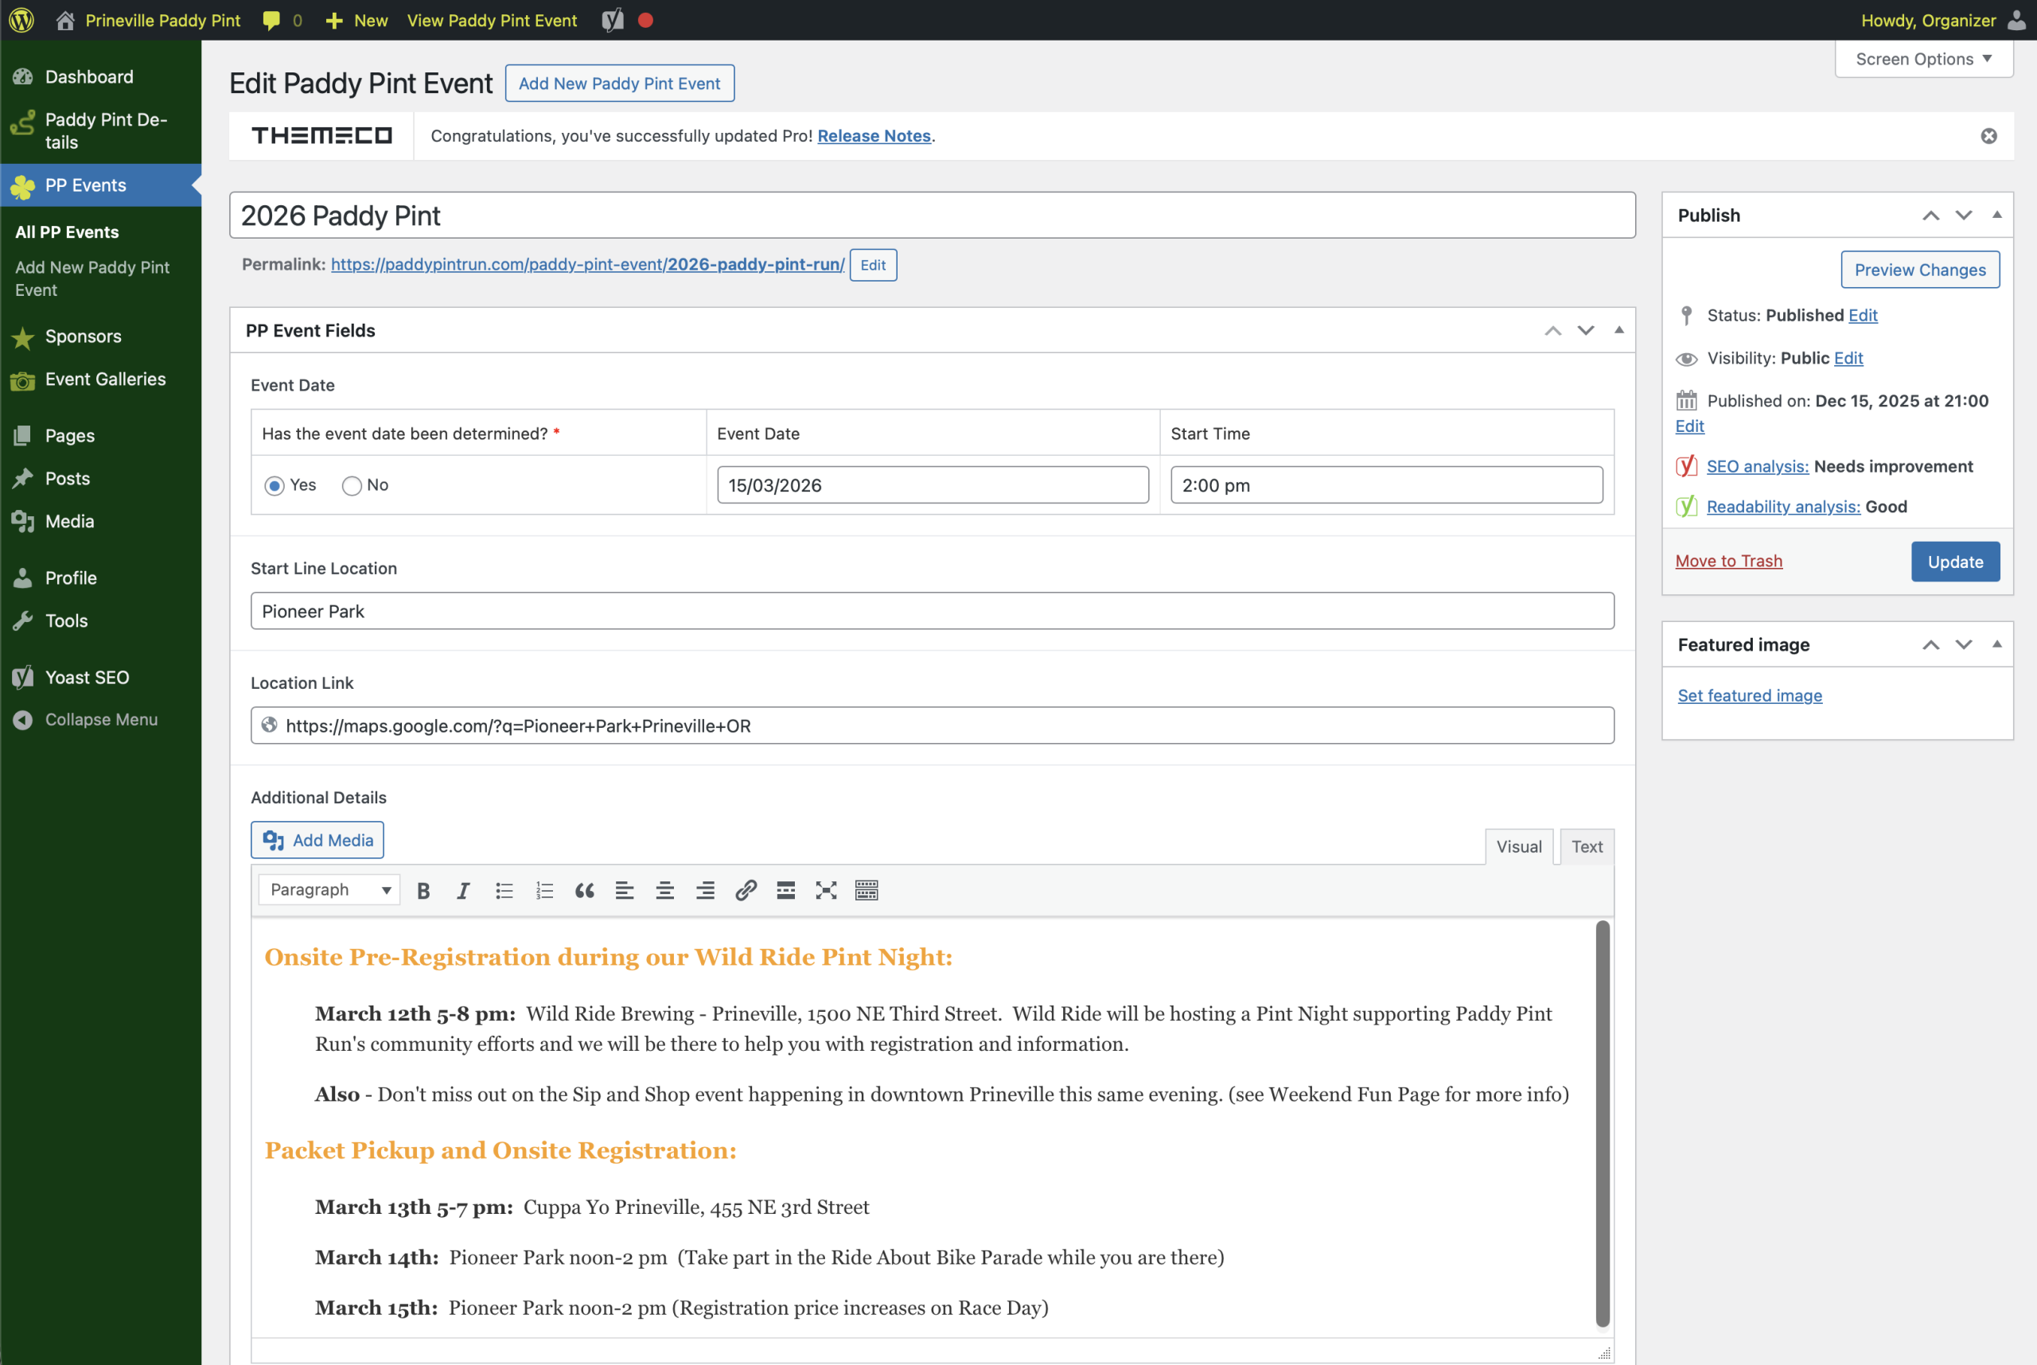This screenshot has width=2037, height=1365.
Task: Align text center
Action: coord(664,889)
